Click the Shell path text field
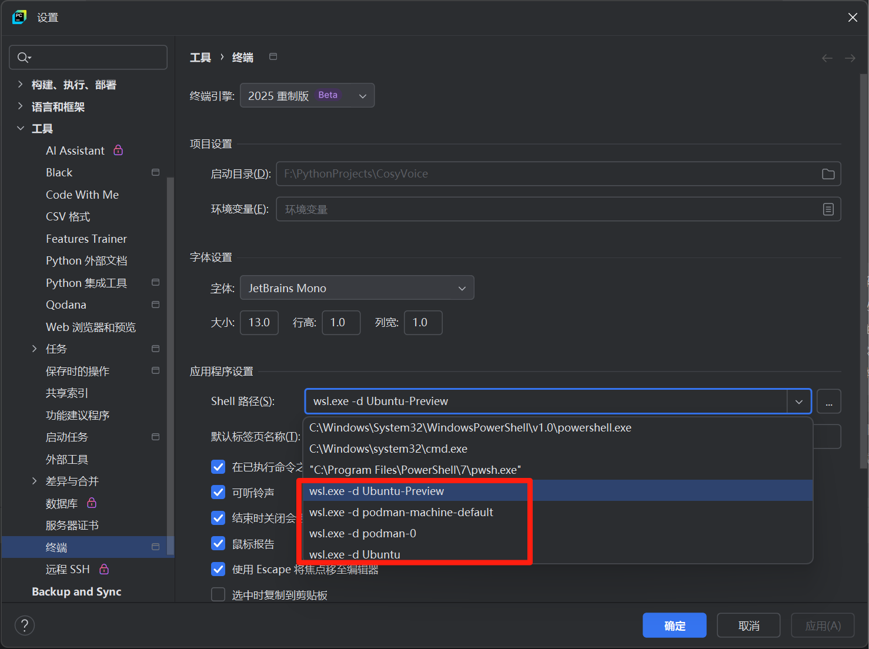This screenshot has width=869, height=649. tap(546, 402)
